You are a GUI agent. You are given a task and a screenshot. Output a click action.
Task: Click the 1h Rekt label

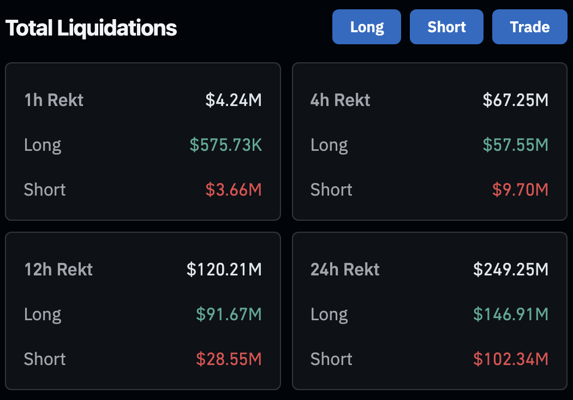[53, 101]
